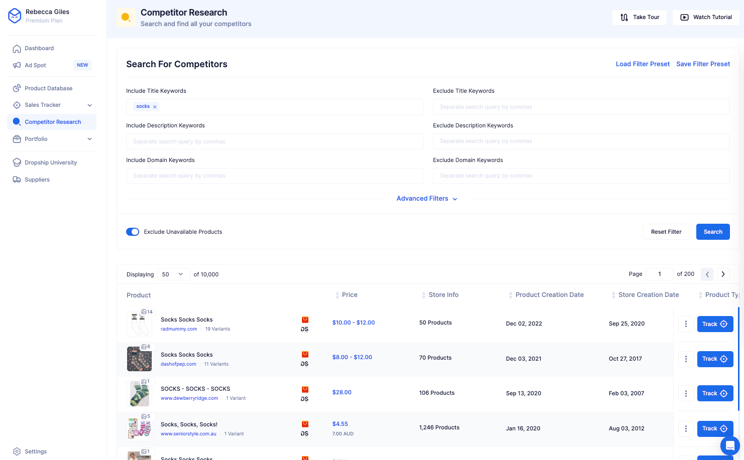Navigate to Dropship University
Screen dimensions: 744x460
click(52, 163)
